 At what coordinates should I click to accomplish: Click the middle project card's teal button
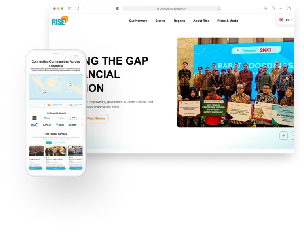[56, 169]
